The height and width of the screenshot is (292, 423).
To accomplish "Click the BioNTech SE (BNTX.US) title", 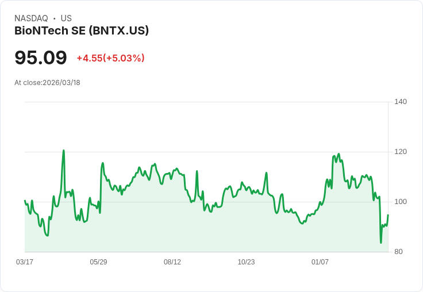I will tap(82, 31).
